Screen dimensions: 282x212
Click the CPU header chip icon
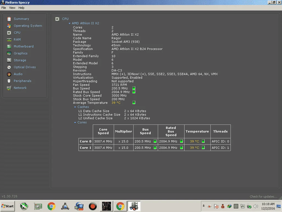point(57,19)
